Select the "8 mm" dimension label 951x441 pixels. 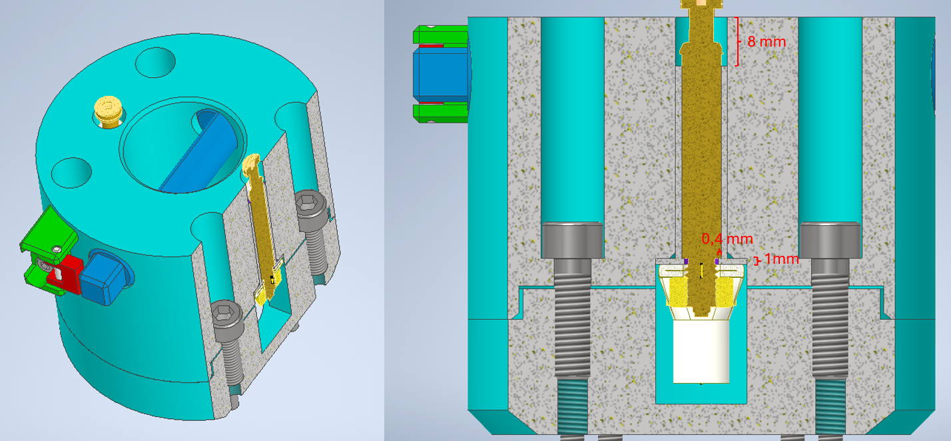tap(767, 41)
